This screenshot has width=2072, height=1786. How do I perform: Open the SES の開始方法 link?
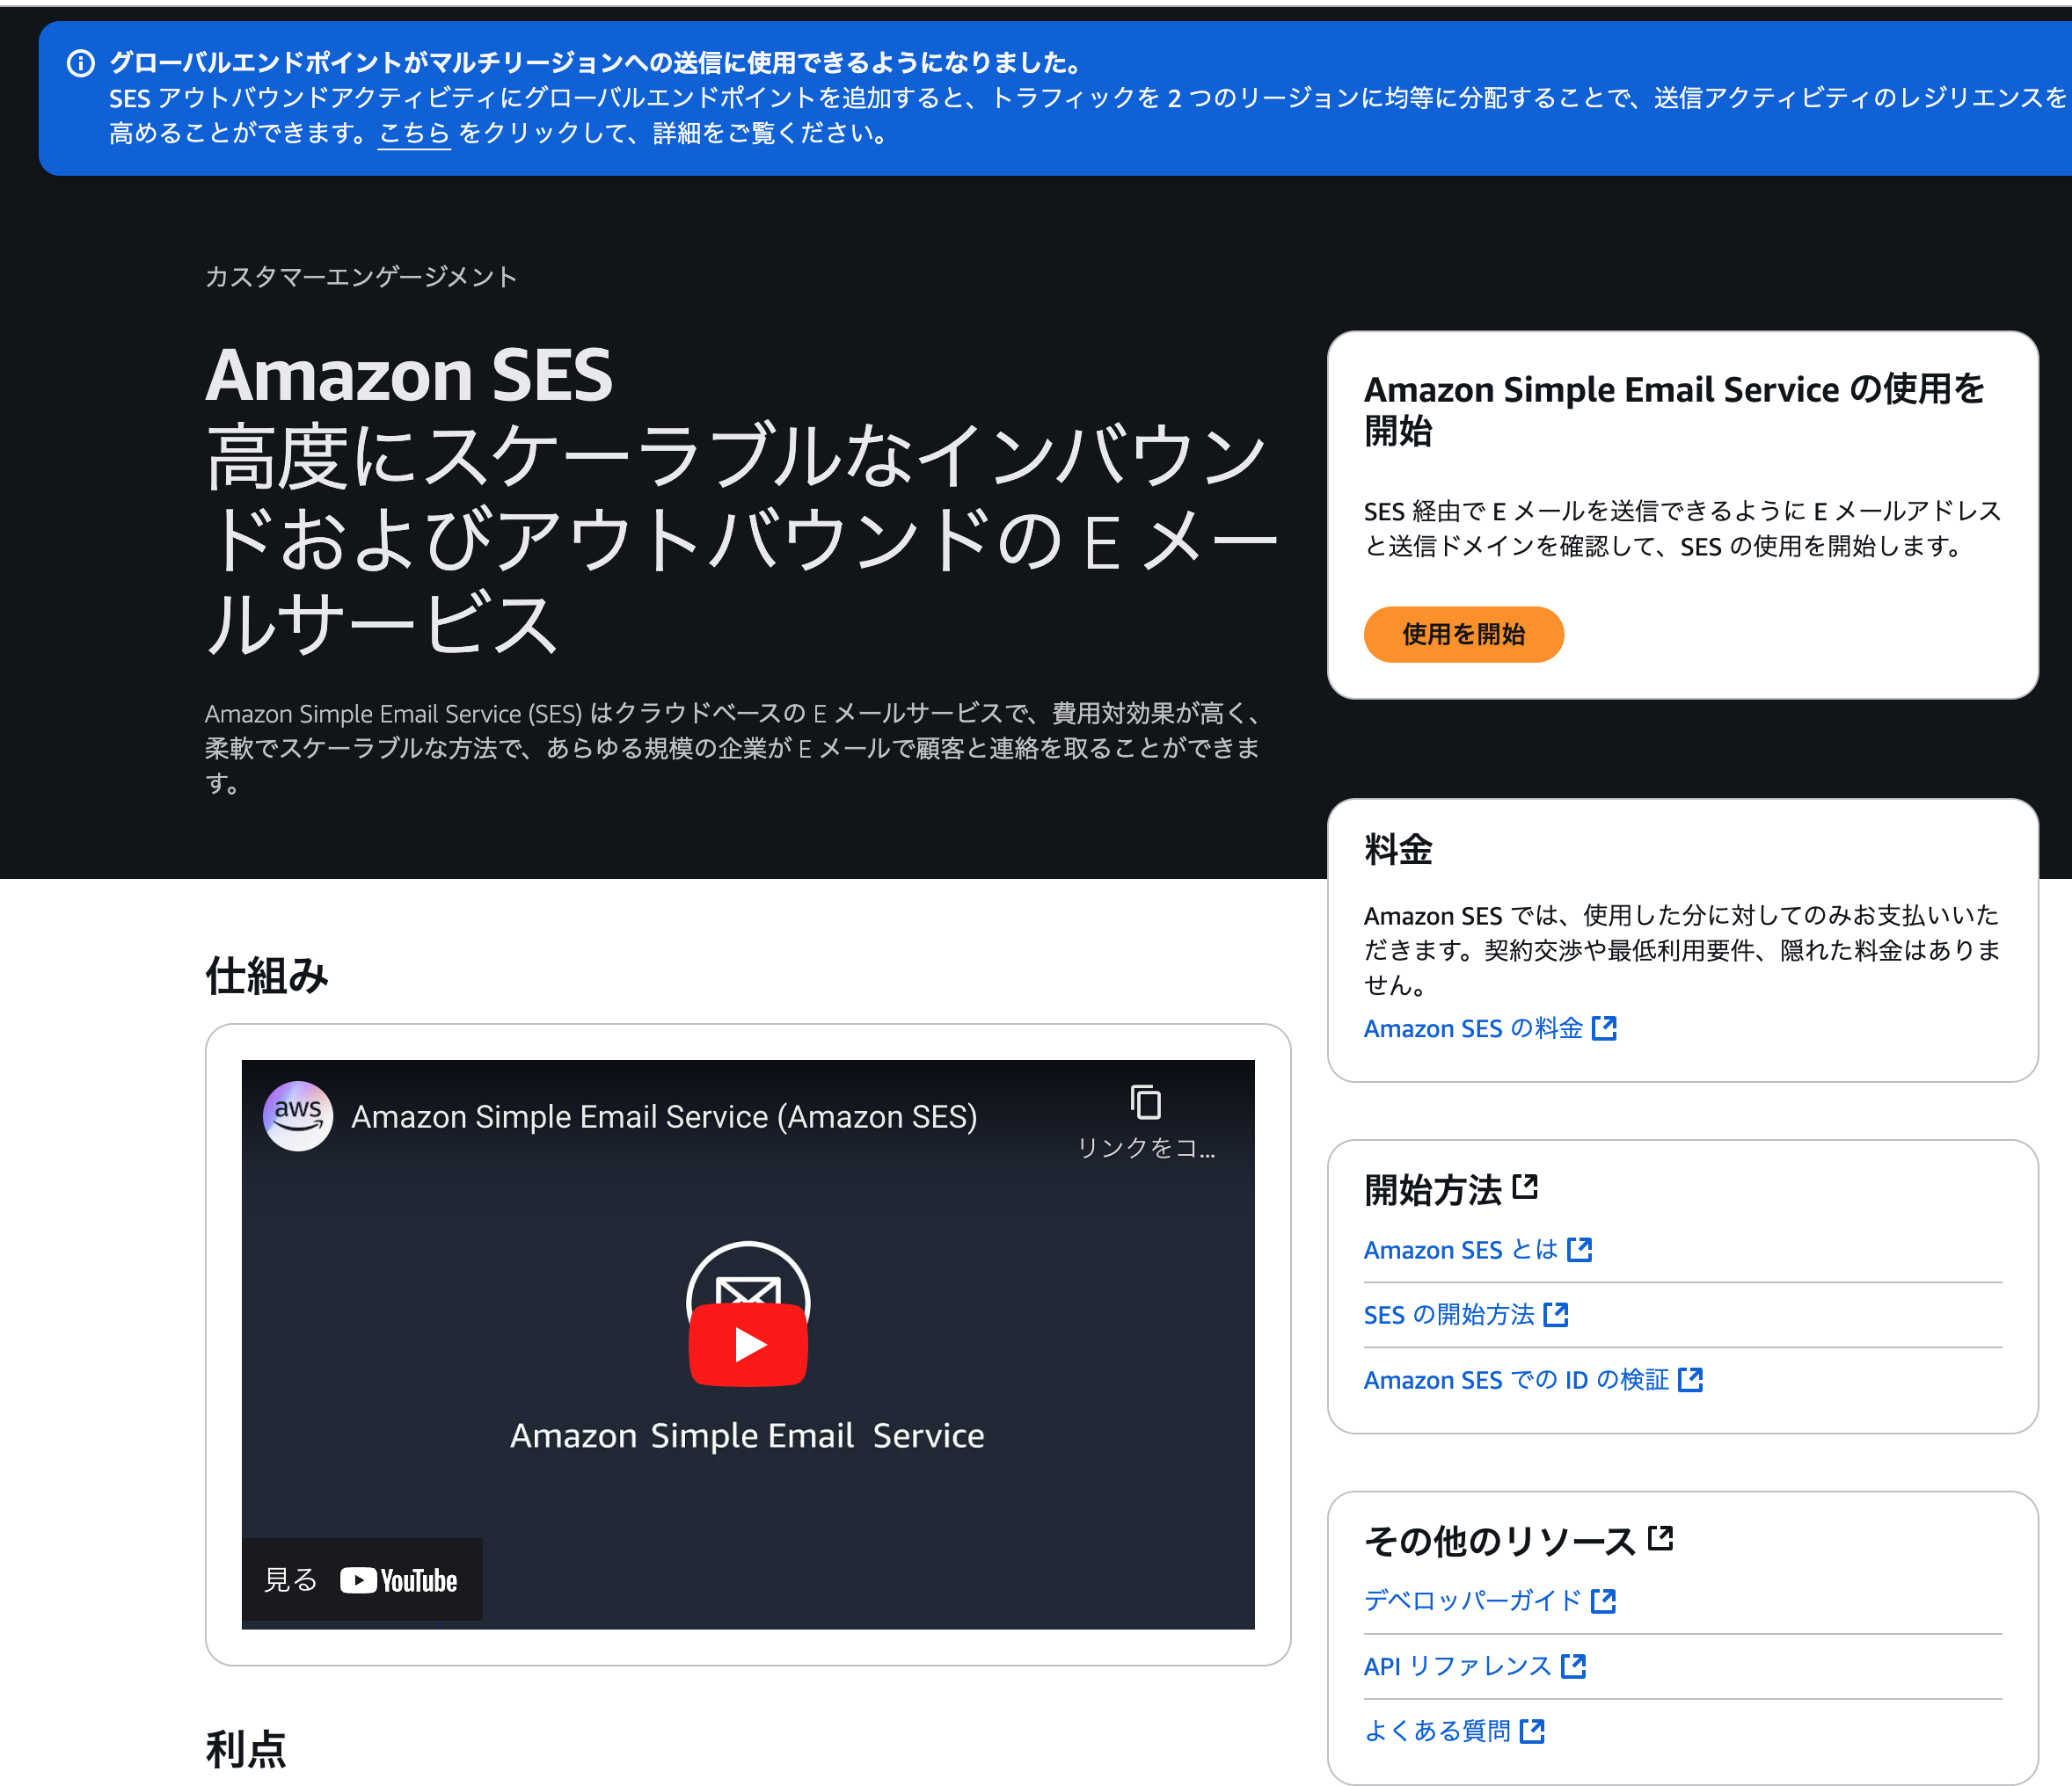[x=1448, y=1314]
